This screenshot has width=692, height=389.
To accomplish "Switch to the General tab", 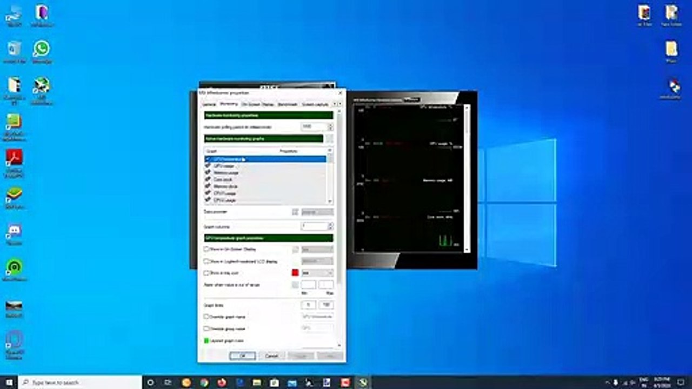I will click(209, 104).
